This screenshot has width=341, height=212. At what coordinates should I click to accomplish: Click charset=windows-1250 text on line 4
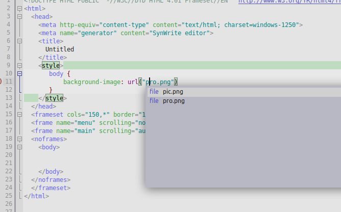[x=260, y=25]
